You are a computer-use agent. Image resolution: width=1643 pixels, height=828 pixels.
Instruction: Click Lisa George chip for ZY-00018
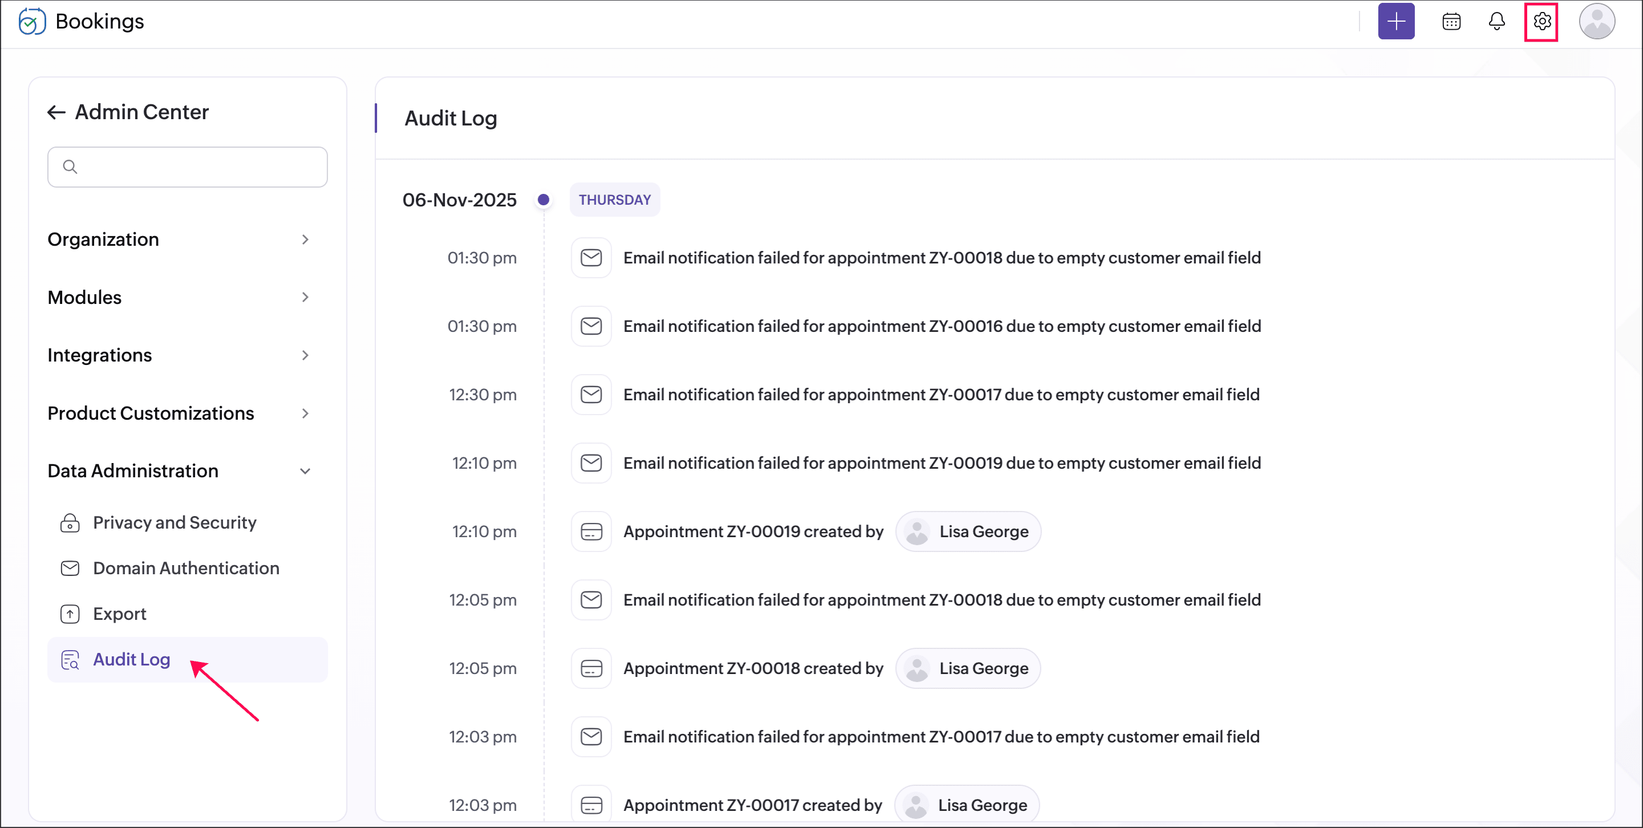pos(968,668)
